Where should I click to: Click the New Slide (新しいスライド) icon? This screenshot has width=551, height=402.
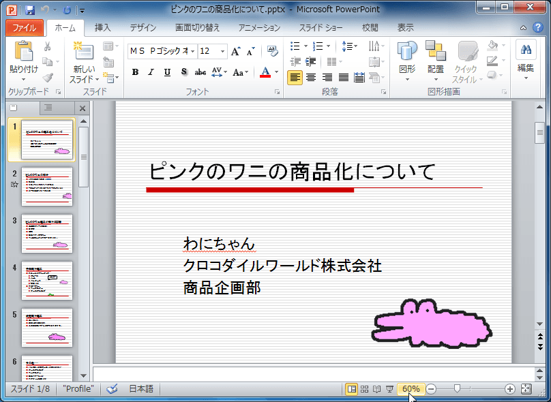pos(83,51)
